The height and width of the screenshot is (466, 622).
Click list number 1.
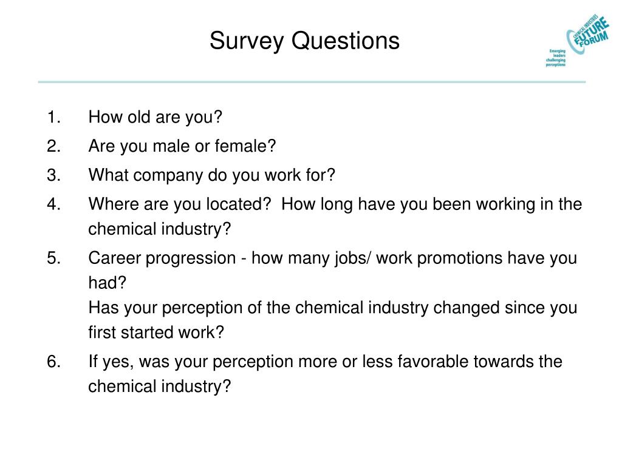pyautogui.click(x=53, y=117)
